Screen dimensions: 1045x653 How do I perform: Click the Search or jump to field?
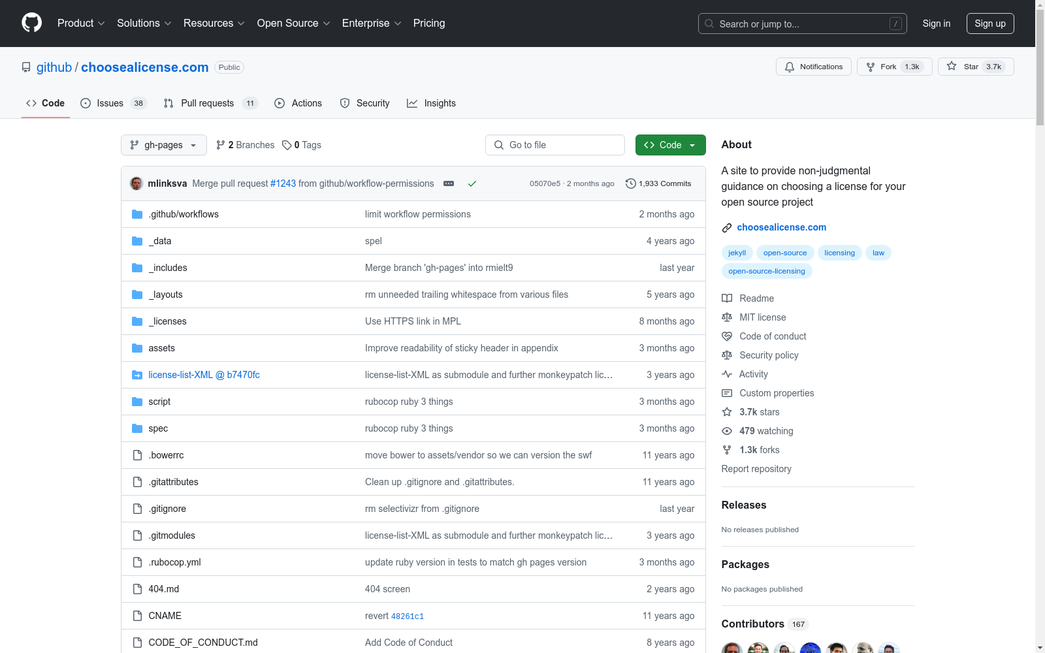(803, 24)
